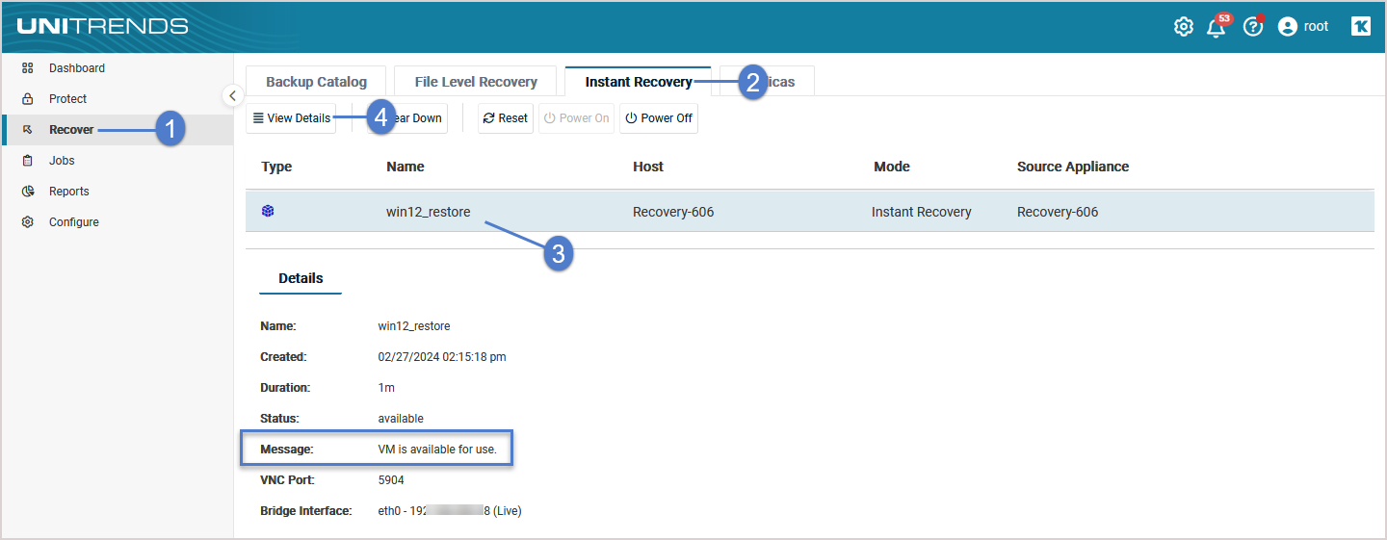Click the Power Off button
Screen dimensions: 1387x540
point(659,118)
